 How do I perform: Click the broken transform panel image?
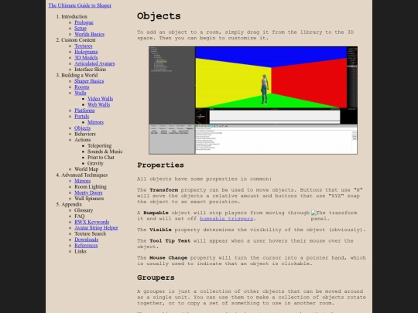pos(334,216)
